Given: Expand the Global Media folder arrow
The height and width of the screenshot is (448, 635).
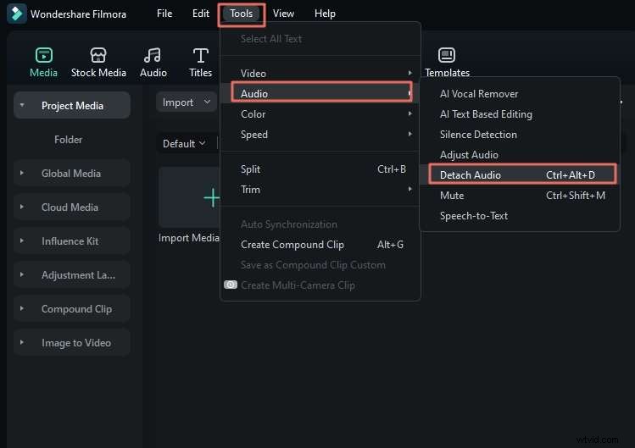Looking at the screenshot, I should click(x=22, y=174).
